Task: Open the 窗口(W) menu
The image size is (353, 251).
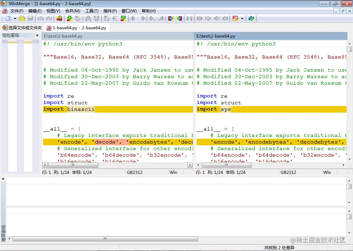Action: pyautogui.click(x=129, y=11)
